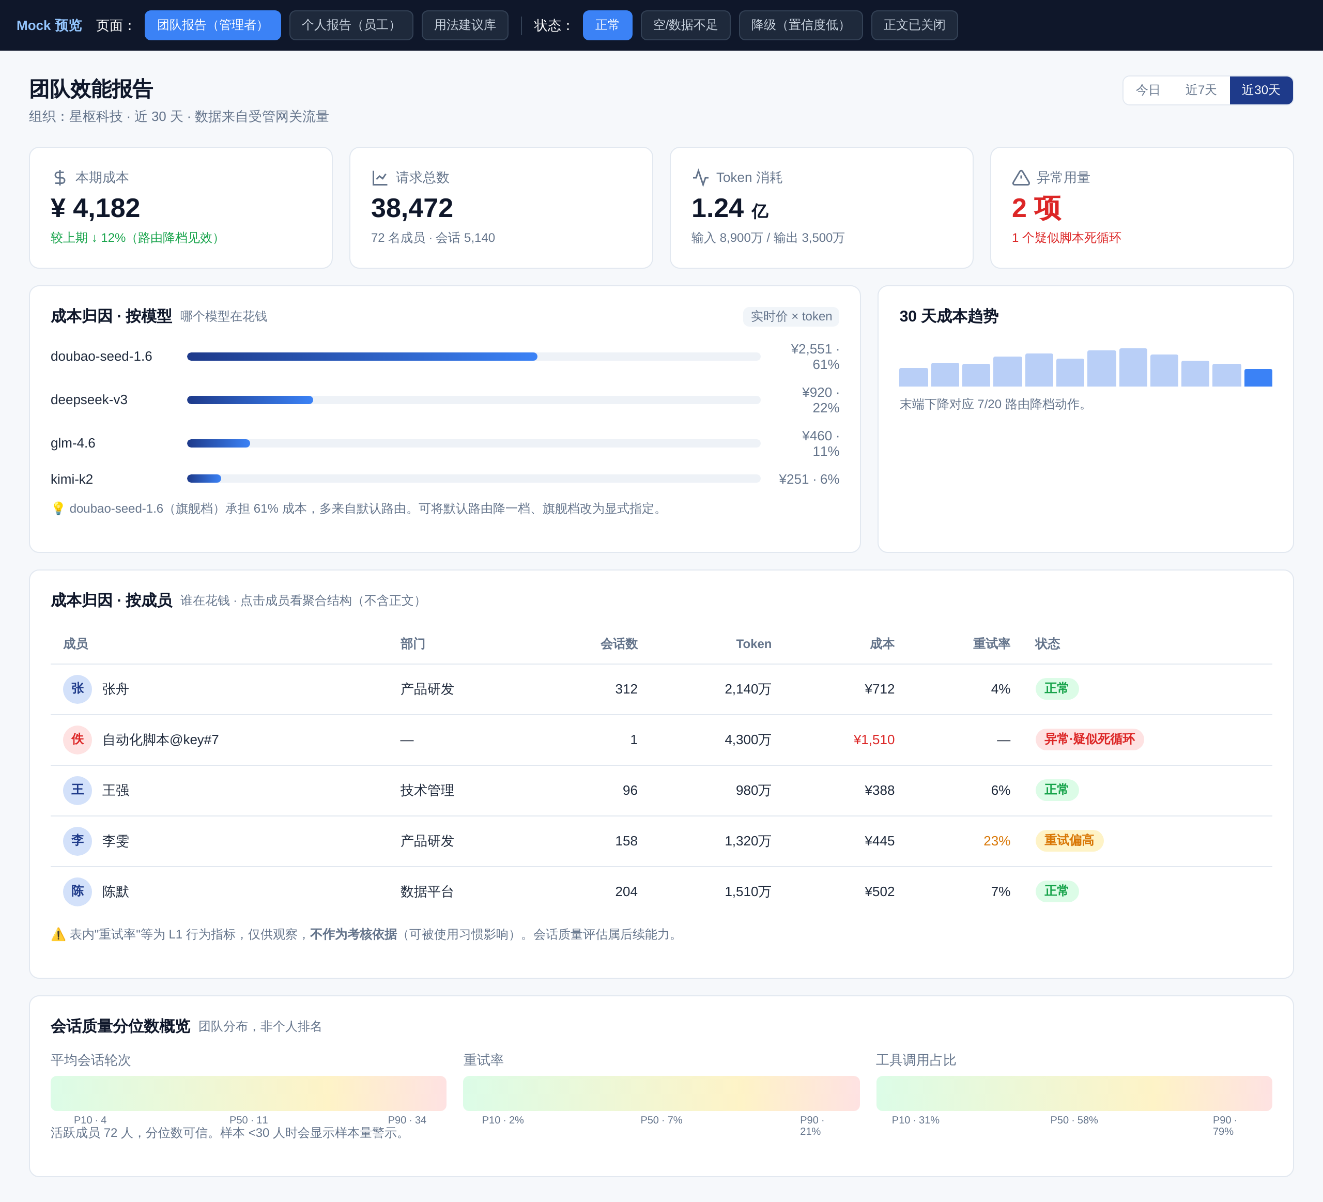Screen dimensions: 1323x1202
Task: Click the 实时价 × token tag
Action: coord(791,316)
